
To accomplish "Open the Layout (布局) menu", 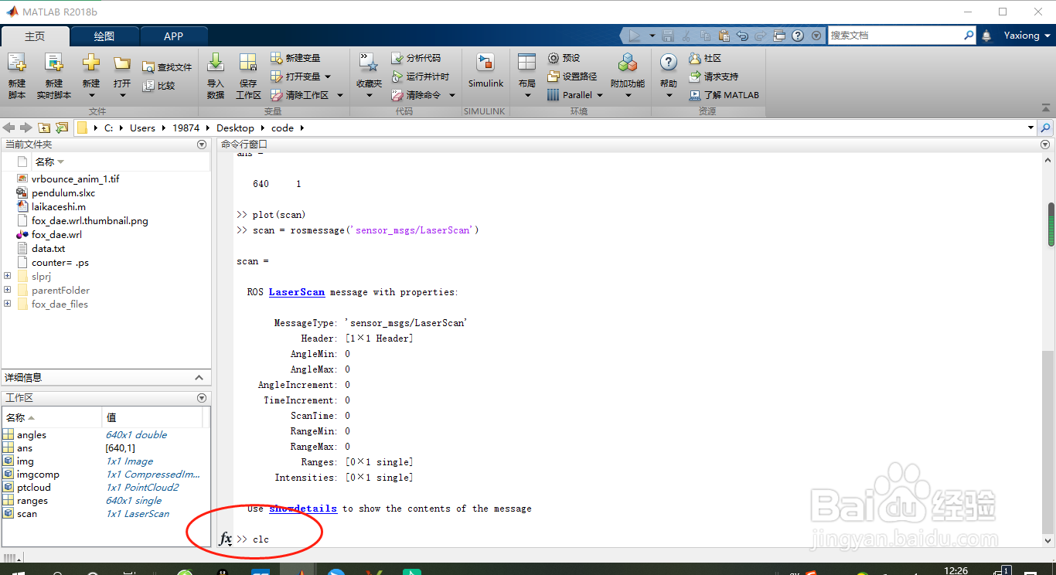I will click(x=527, y=76).
